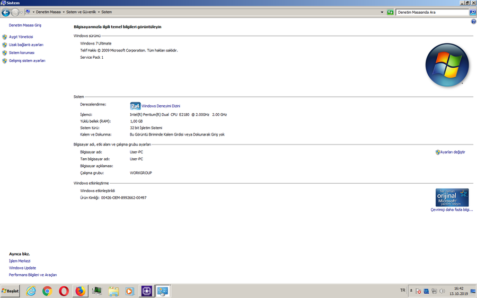The image size is (477, 298).
Task: Show hidden tray icons arrow
Action: [x=411, y=291]
